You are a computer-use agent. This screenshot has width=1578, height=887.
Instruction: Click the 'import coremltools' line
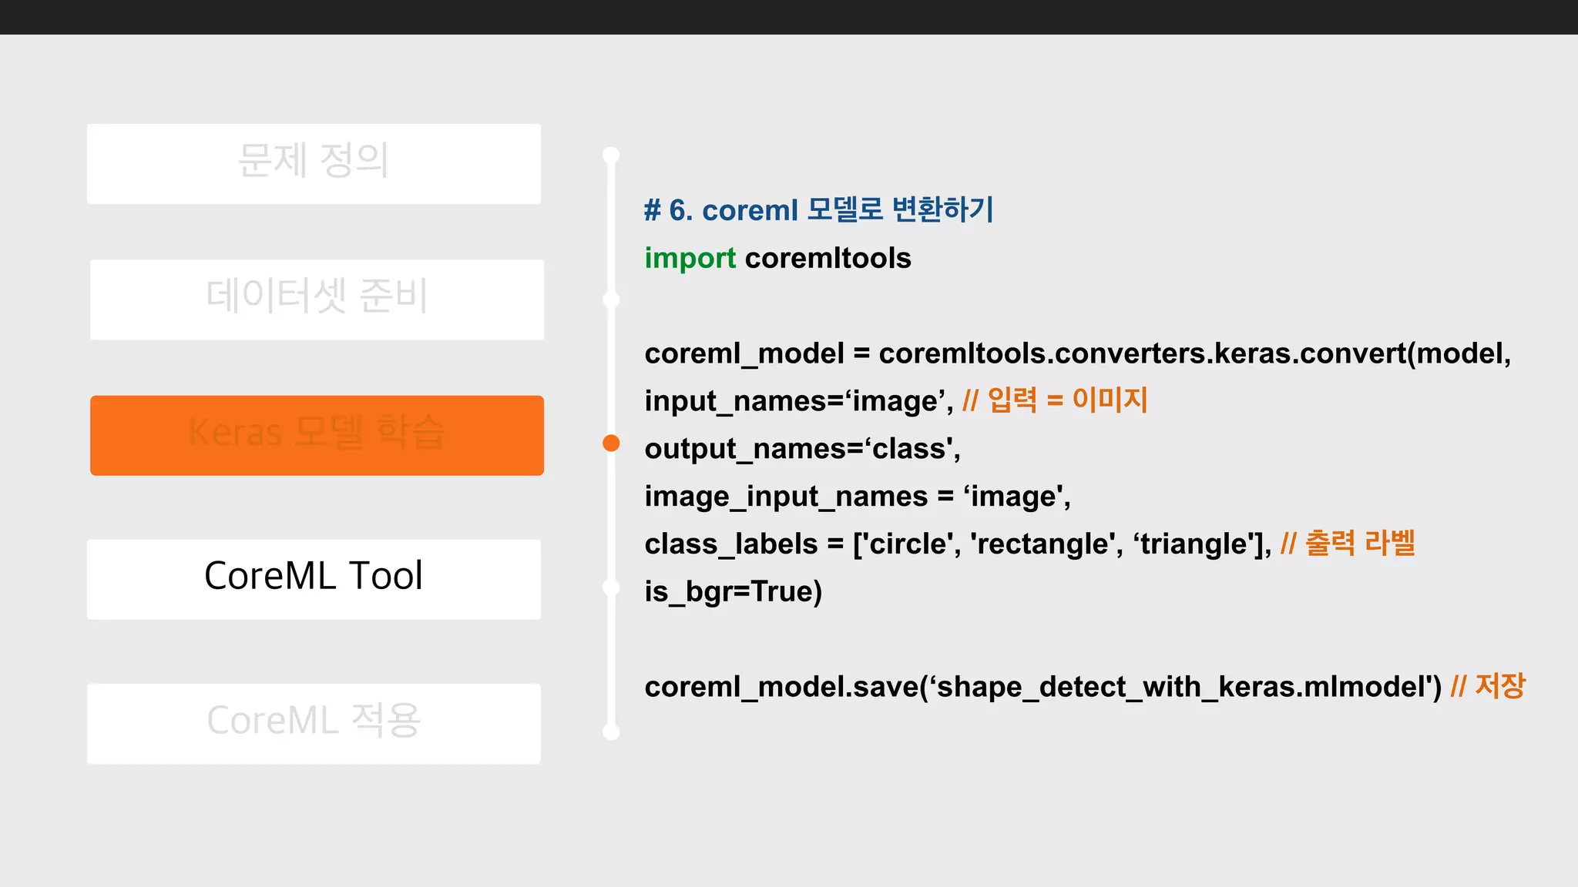coord(777,258)
